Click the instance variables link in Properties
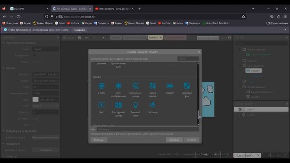Image resolution: width=290 pixels, height=163 pixels. pos(46,138)
